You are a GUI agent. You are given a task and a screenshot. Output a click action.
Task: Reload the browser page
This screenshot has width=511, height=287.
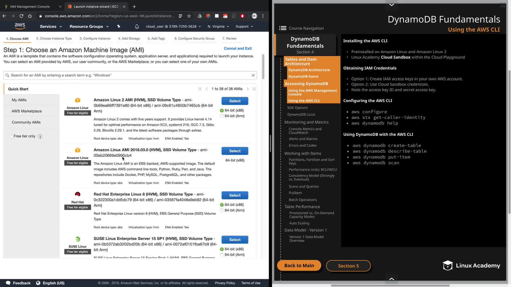[21, 16]
